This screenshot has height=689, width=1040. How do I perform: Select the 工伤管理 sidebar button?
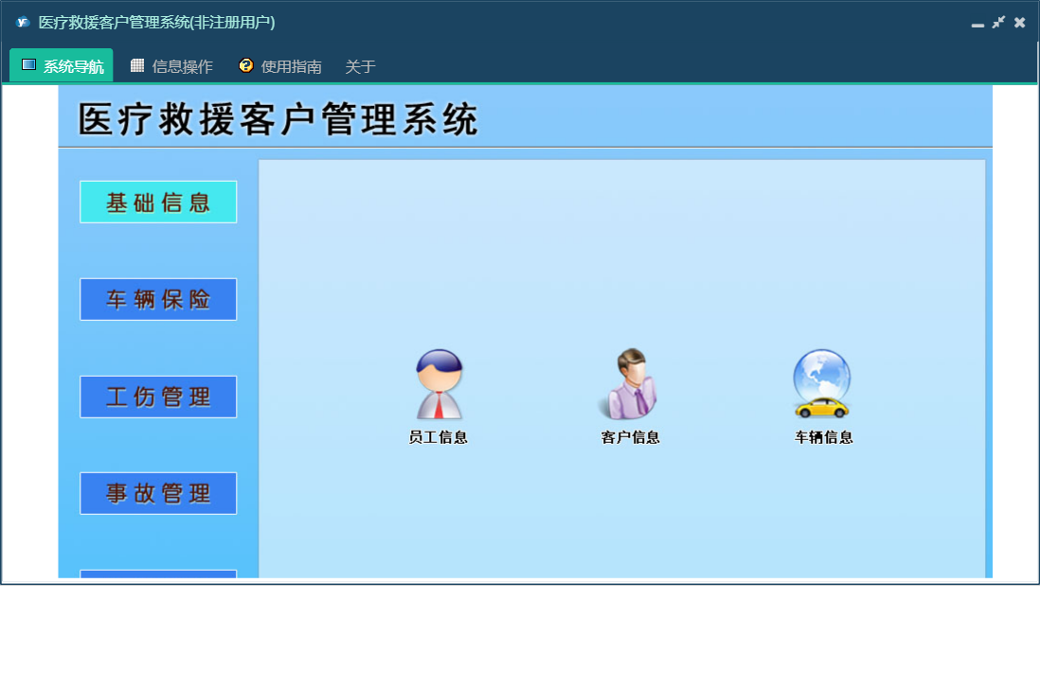pos(158,397)
